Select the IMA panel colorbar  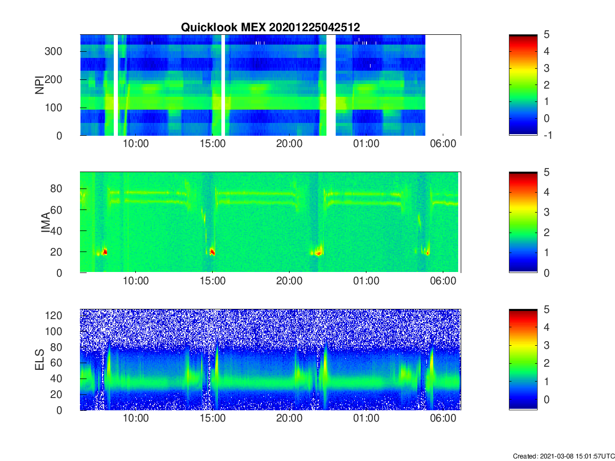[x=523, y=222]
